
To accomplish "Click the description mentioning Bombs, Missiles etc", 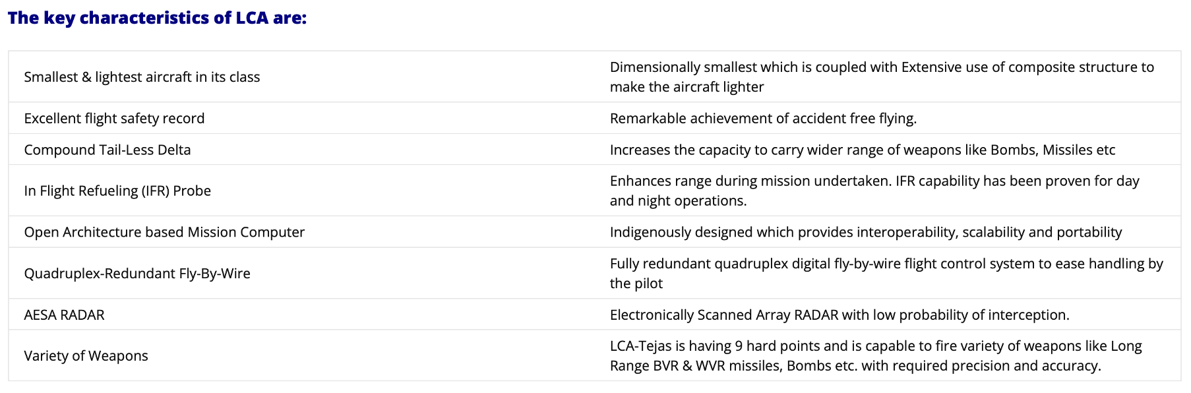I will [x=862, y=150].
